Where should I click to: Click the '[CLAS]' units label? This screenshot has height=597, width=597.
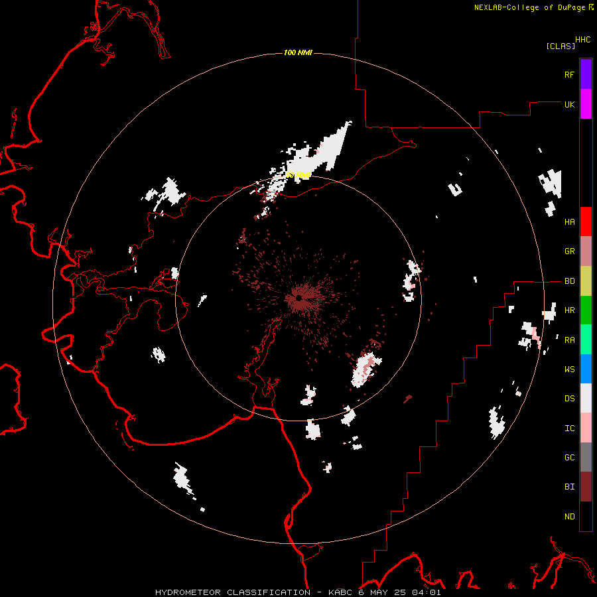click(561, 46)
